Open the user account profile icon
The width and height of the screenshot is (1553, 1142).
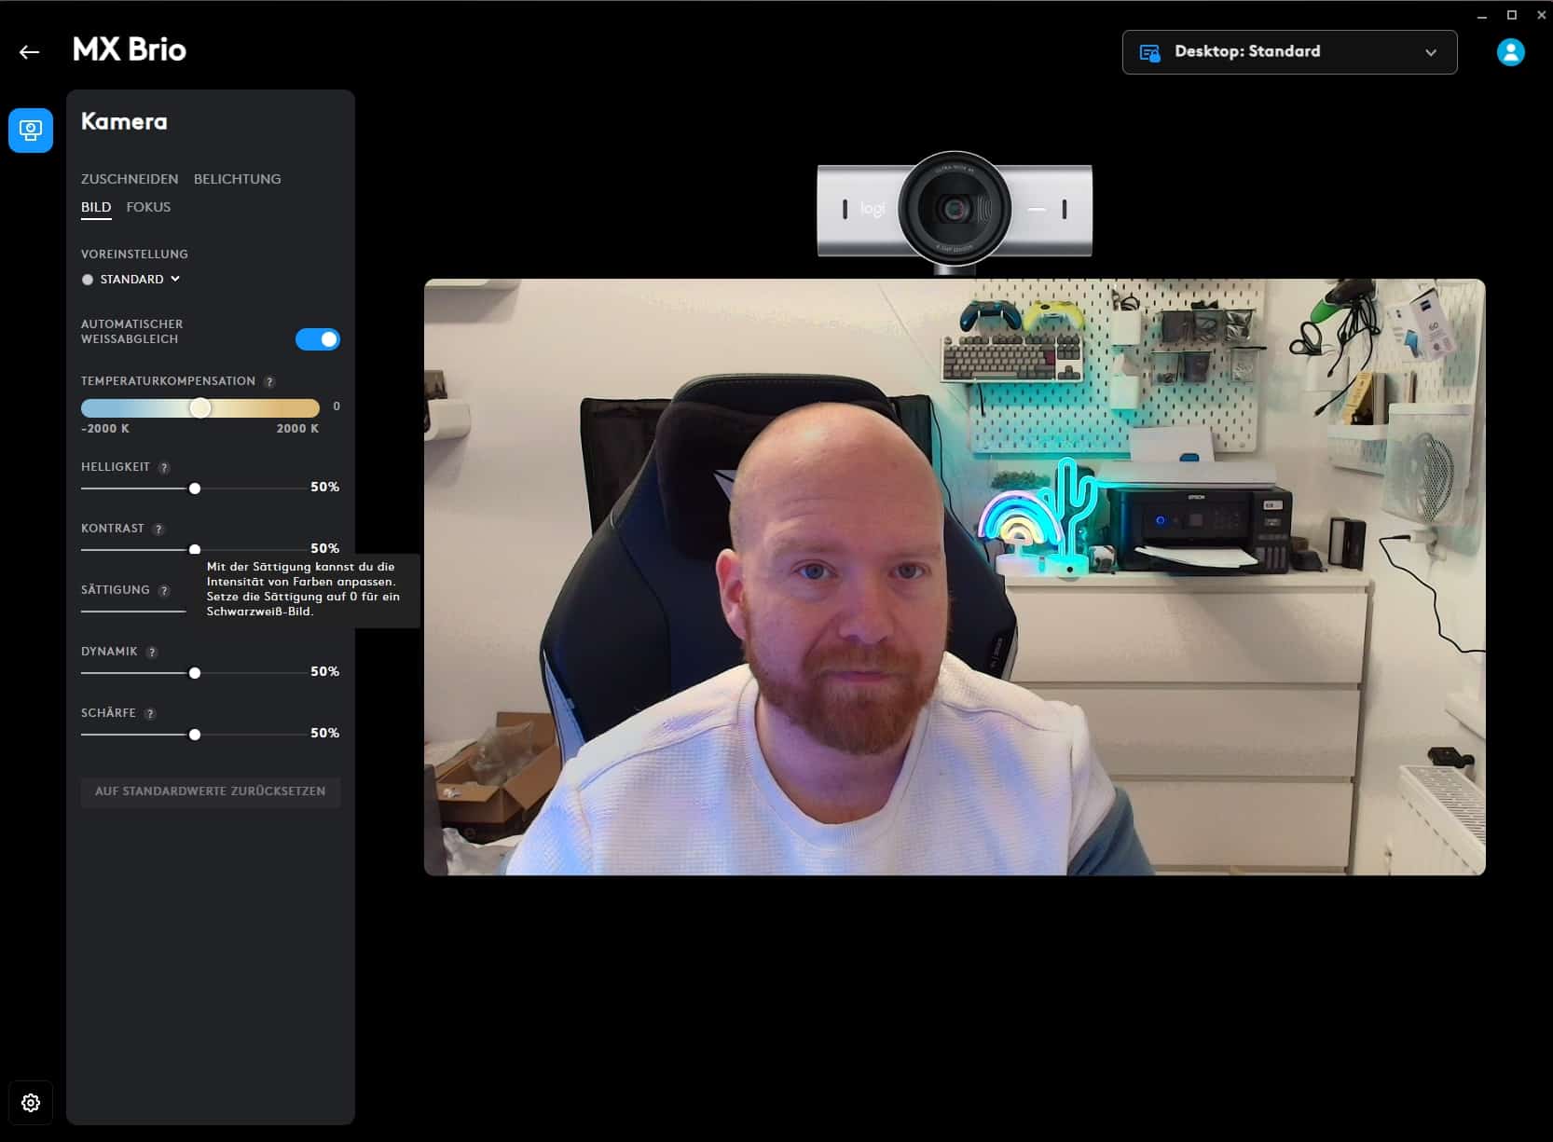click(x=1510, y=52)
